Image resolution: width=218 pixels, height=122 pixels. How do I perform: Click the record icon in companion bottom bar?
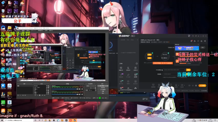(x=189, y=86)
